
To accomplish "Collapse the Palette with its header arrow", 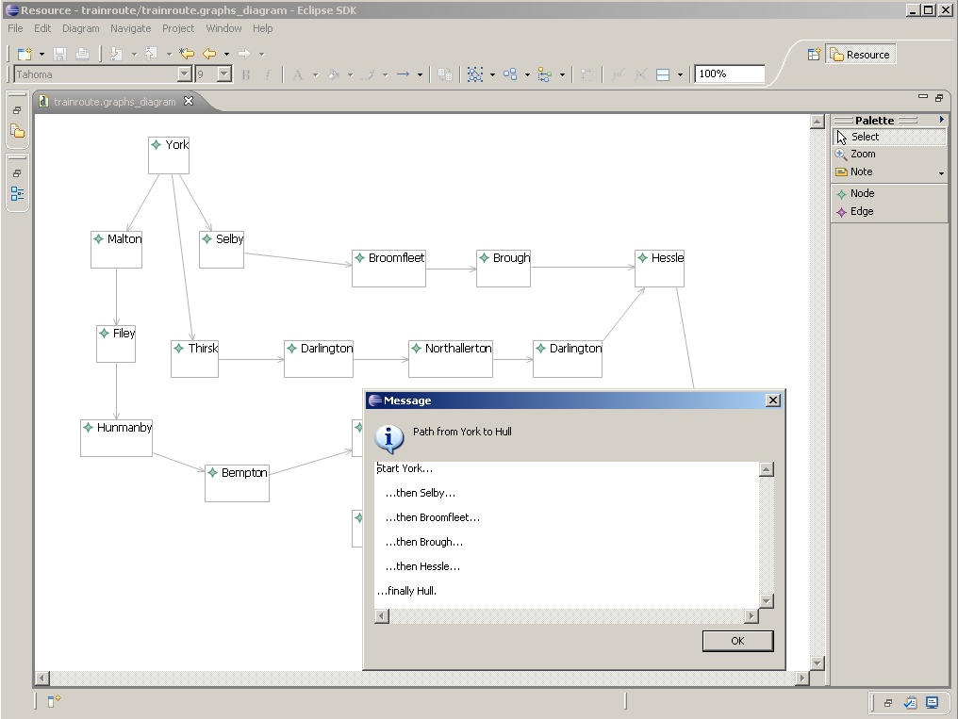I will [942, 120].
